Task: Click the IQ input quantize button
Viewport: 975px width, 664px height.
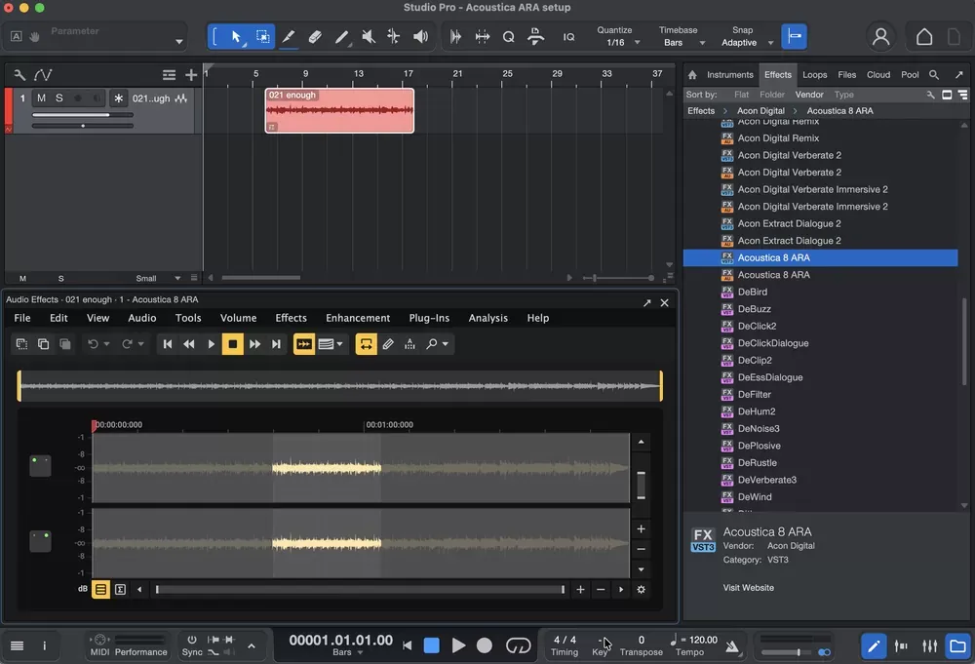Action: [x=569, y=37]
